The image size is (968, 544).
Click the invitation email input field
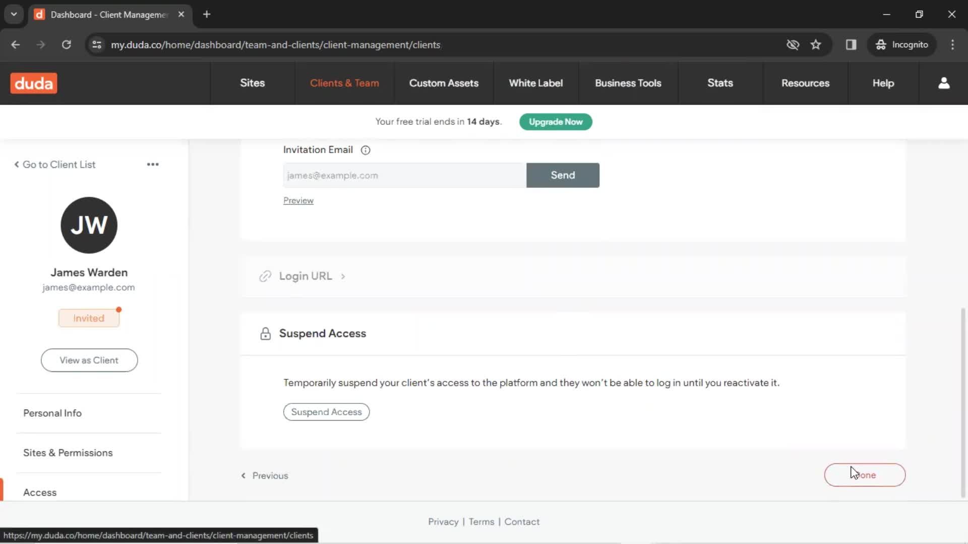click(x=405, y=175)
